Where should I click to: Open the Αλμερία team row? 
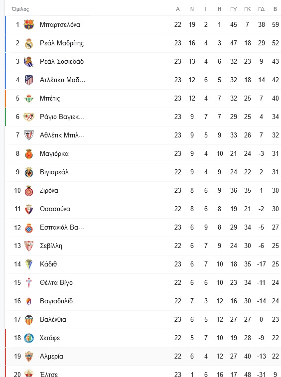(143, 357)
